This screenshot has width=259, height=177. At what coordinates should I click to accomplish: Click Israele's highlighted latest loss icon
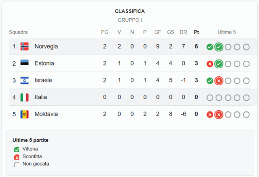point(219,81)
